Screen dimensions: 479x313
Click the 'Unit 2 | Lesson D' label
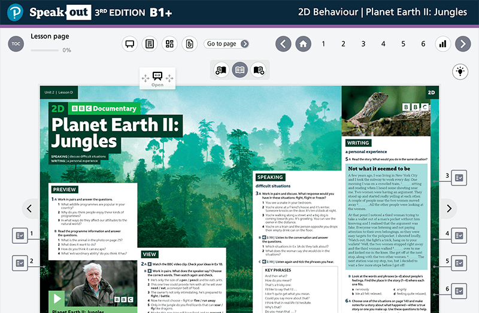click(x=59, y=92)
